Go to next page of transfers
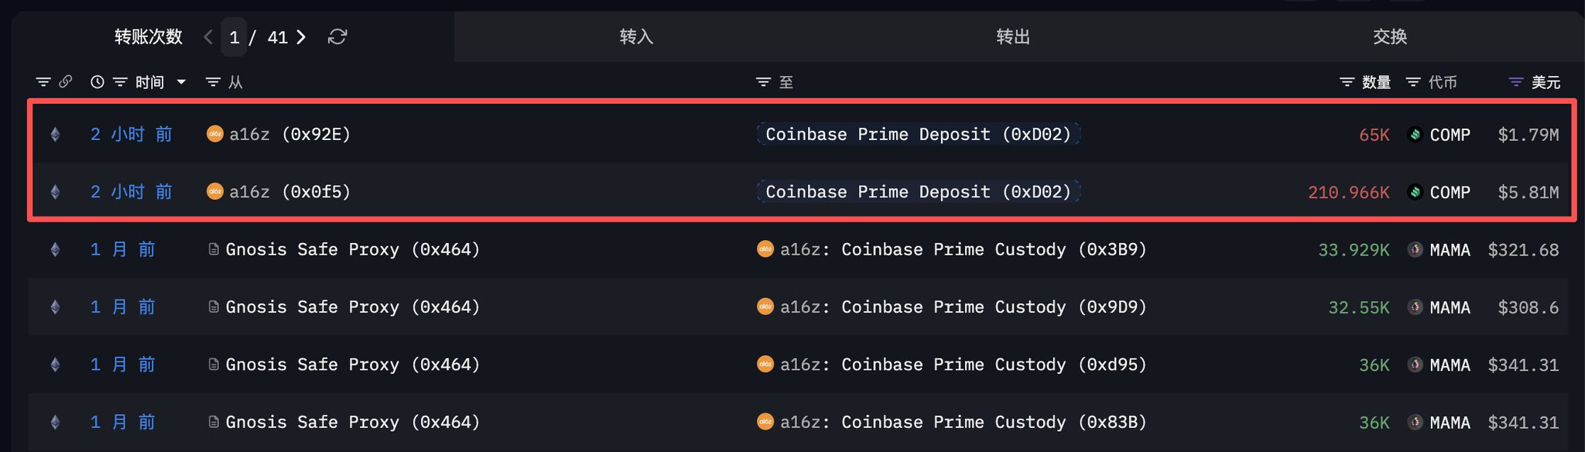 [301, 37]
